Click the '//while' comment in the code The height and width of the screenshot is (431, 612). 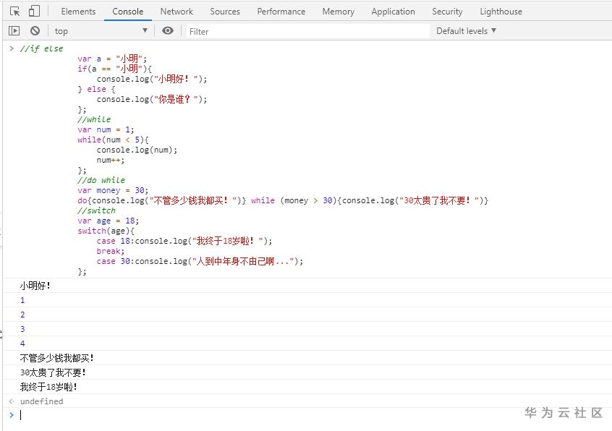pos(94,119)
